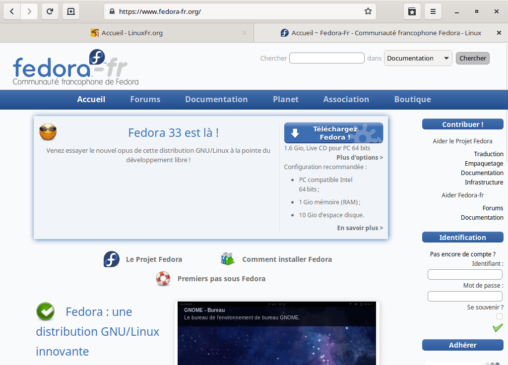
Task: Tick the Se souvenir checkbox
Action: point(500,316)
